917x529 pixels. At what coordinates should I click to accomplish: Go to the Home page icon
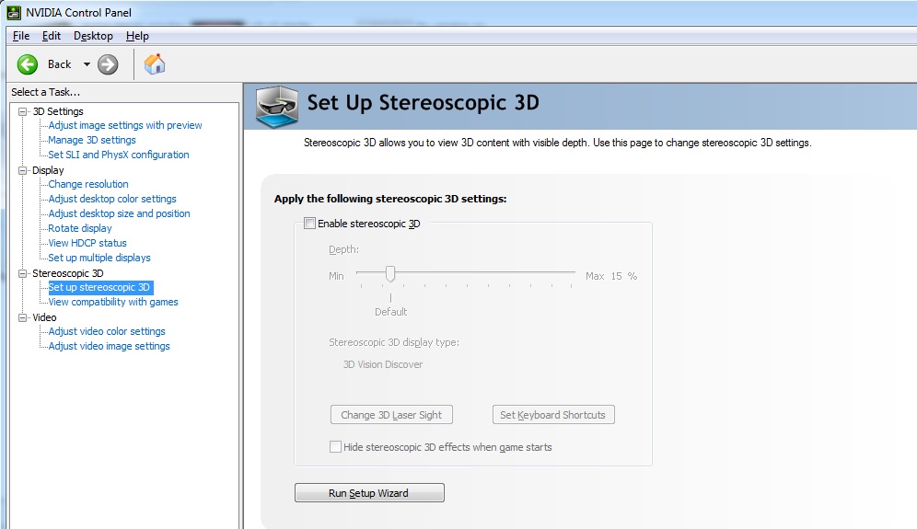[x=155, y=63]
